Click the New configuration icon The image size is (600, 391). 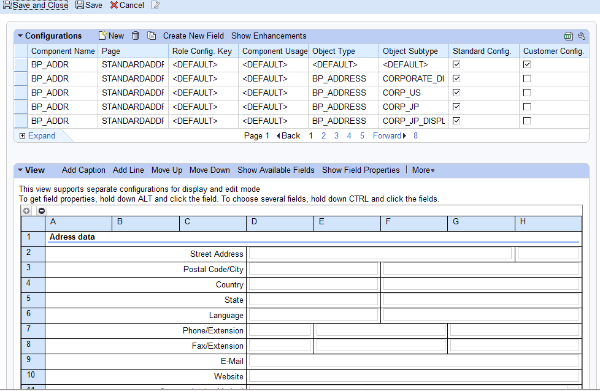102,36
